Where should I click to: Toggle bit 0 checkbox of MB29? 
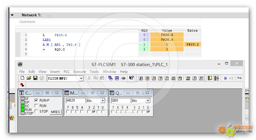[x=103, y=111]
